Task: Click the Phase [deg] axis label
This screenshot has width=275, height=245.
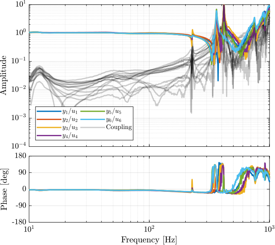Action: tap(4, 189)
